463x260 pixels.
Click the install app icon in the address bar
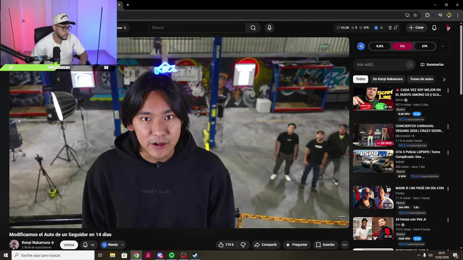[407, 15]
